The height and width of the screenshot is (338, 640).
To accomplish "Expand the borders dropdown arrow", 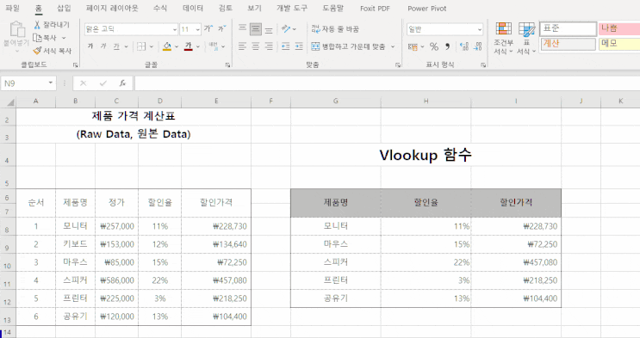I will pyautogui.click(x=151, y=46).
